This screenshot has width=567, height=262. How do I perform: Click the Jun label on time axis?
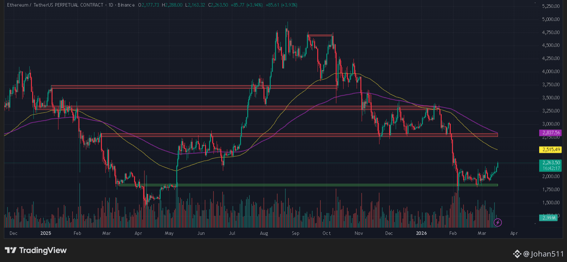(x=201, y=233)
